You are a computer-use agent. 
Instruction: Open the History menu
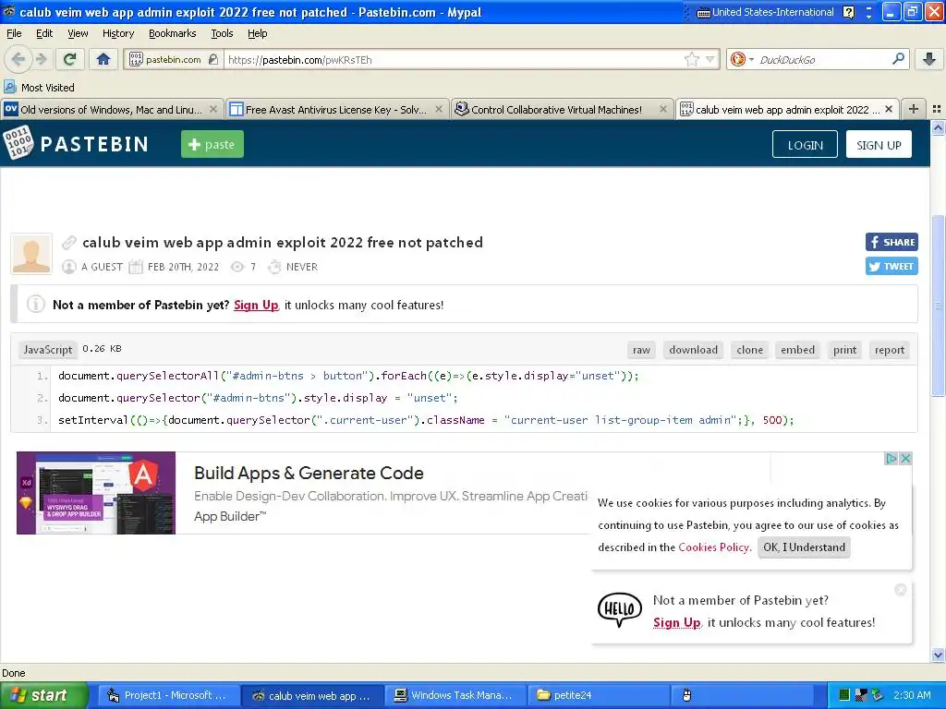(x=118, y=33)
